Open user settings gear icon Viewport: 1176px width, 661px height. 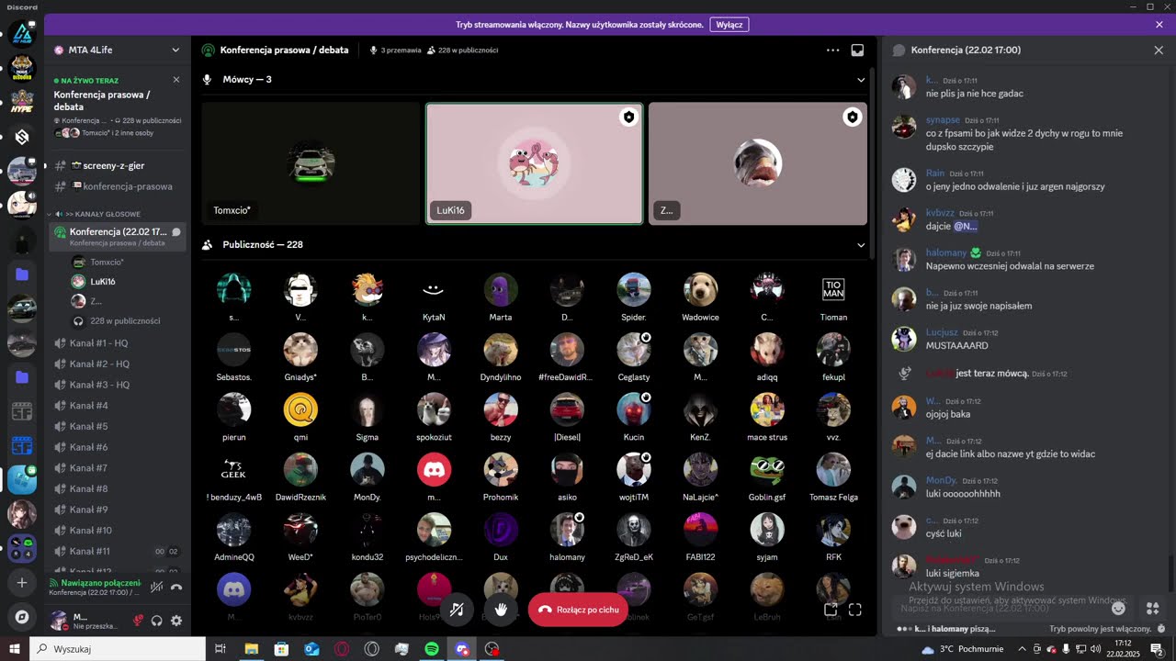tap(176, 621)
